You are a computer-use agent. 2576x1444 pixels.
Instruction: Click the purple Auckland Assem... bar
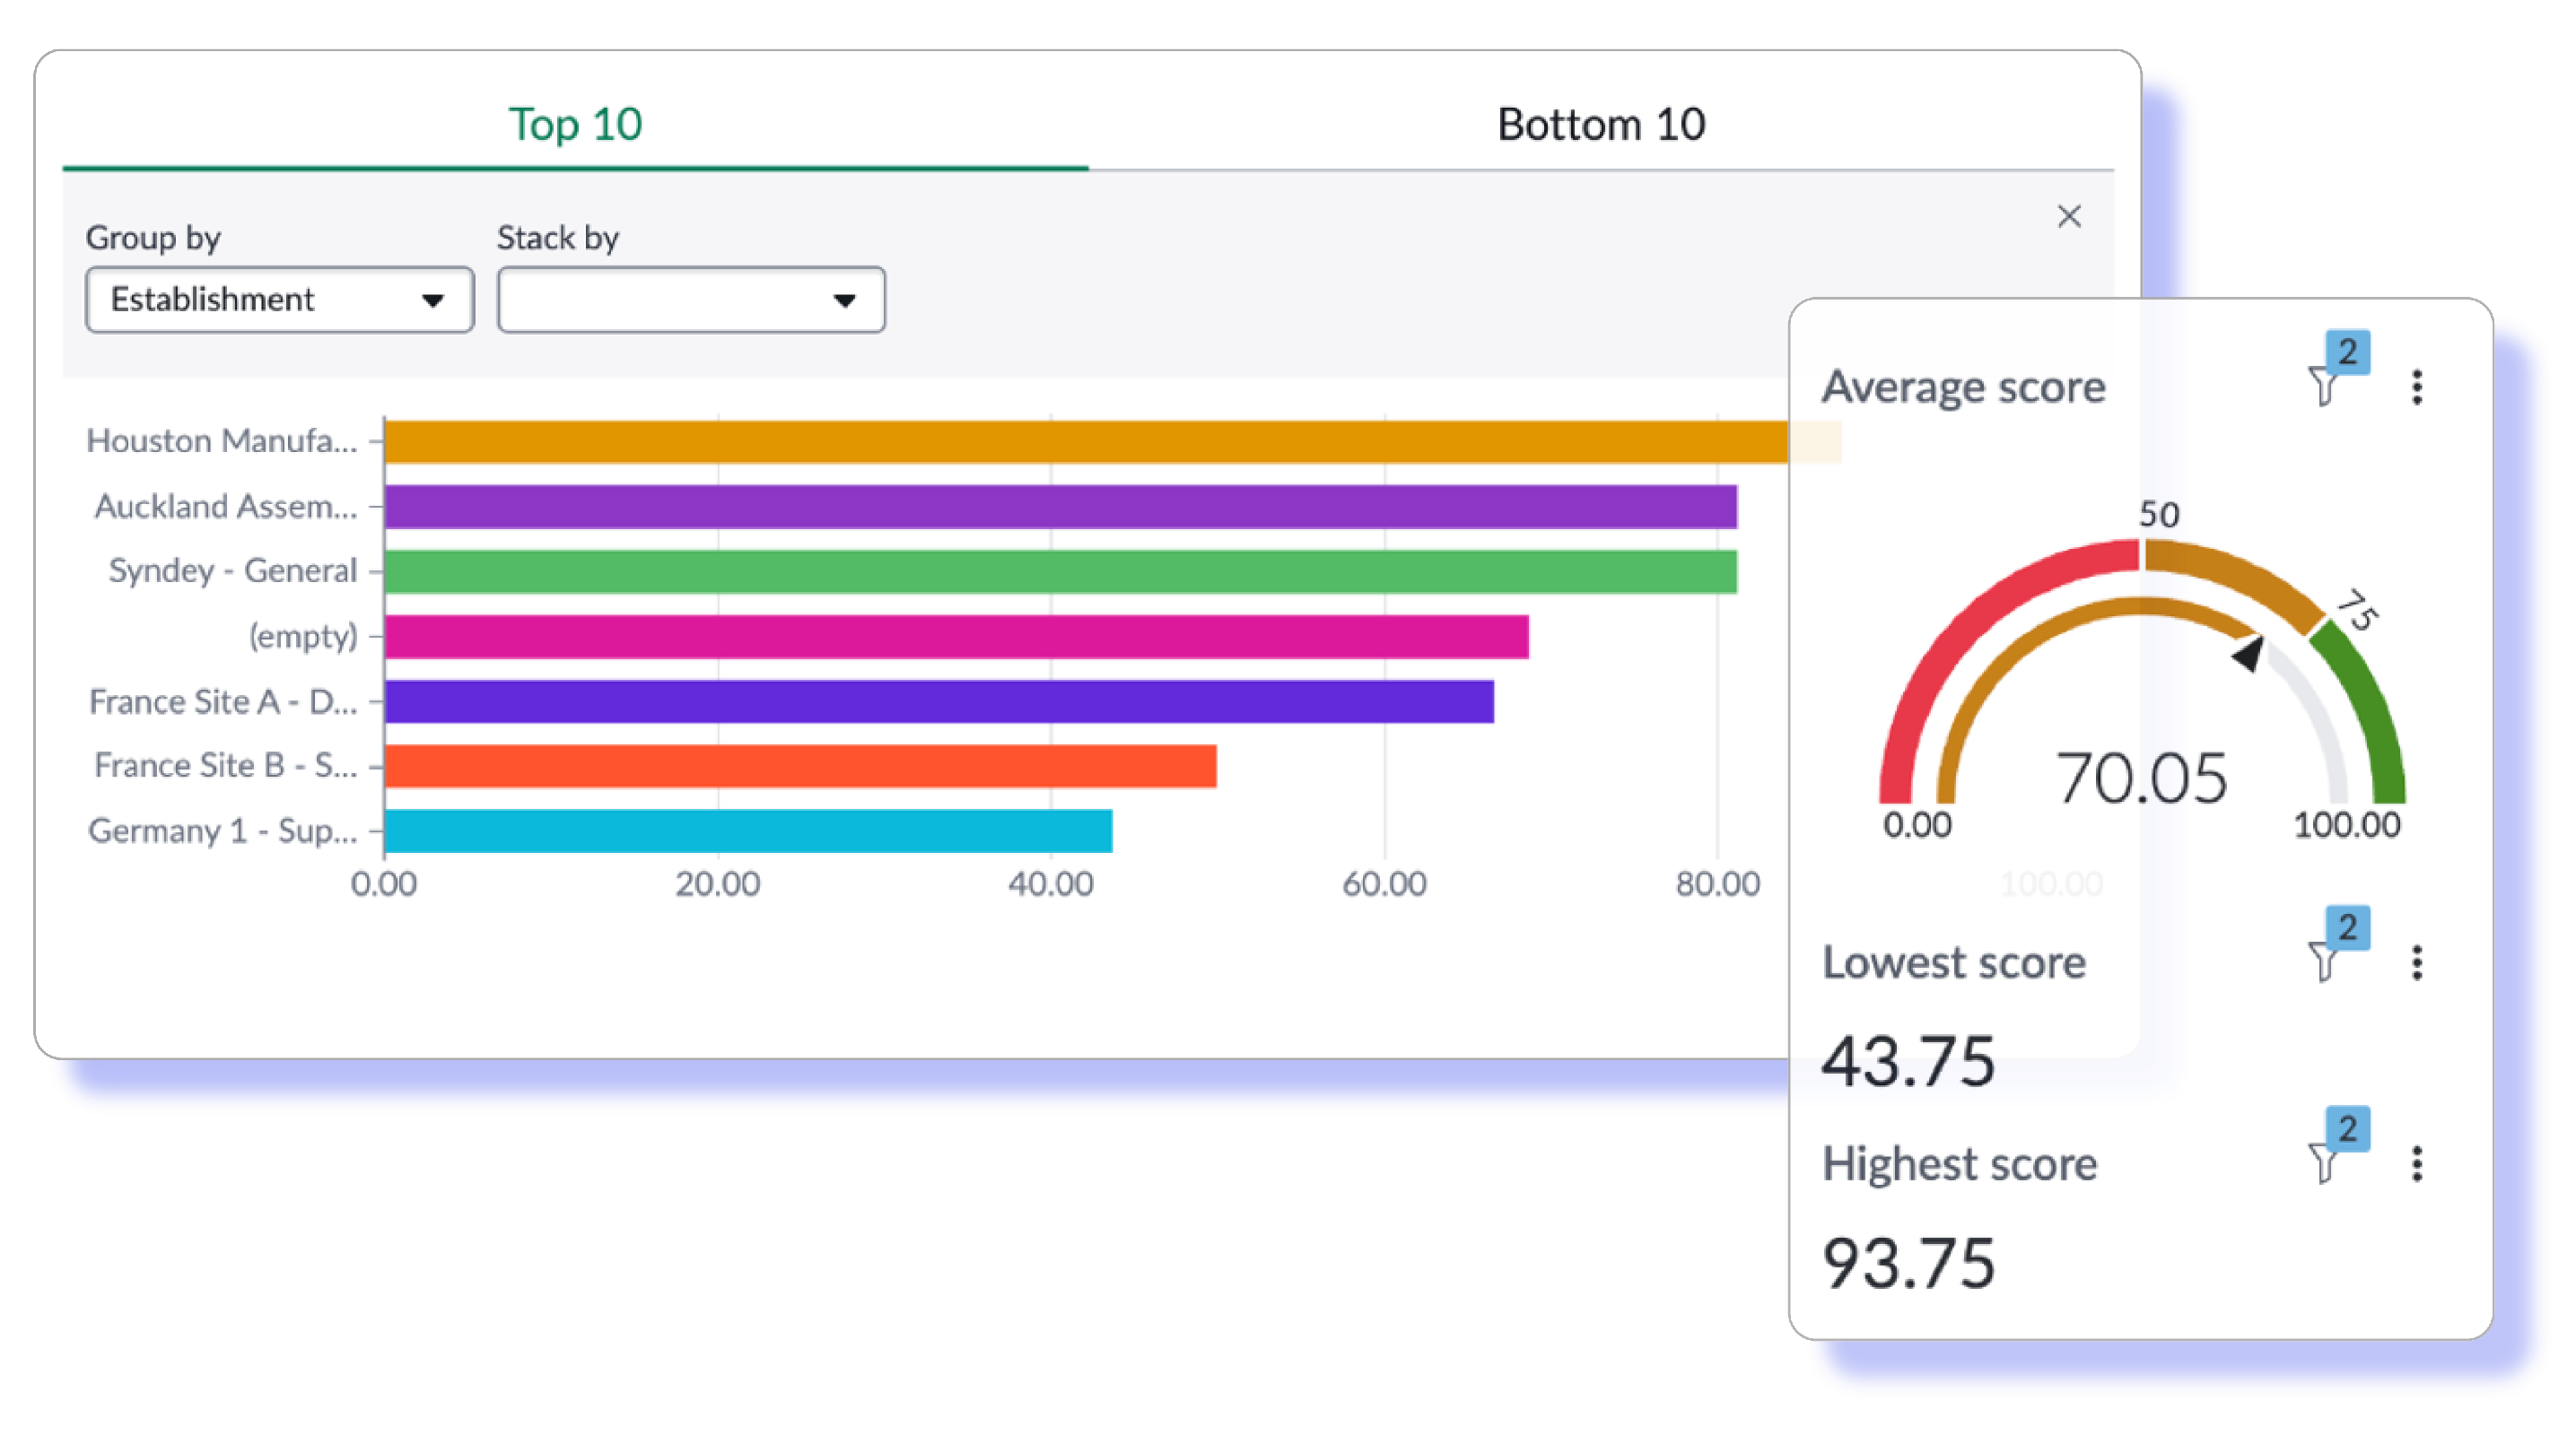(1060, 507)
